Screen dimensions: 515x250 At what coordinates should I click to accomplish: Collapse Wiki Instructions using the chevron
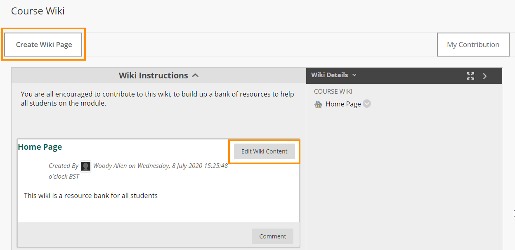pos(196,75)
